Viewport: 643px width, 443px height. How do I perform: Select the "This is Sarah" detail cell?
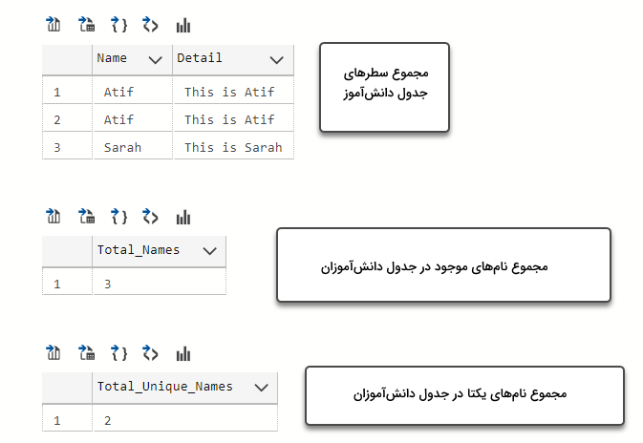click(x=232, y=148)
